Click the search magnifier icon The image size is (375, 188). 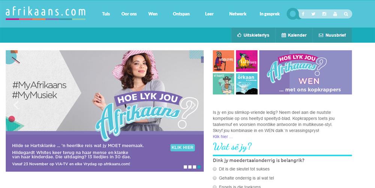click(346, 14)
